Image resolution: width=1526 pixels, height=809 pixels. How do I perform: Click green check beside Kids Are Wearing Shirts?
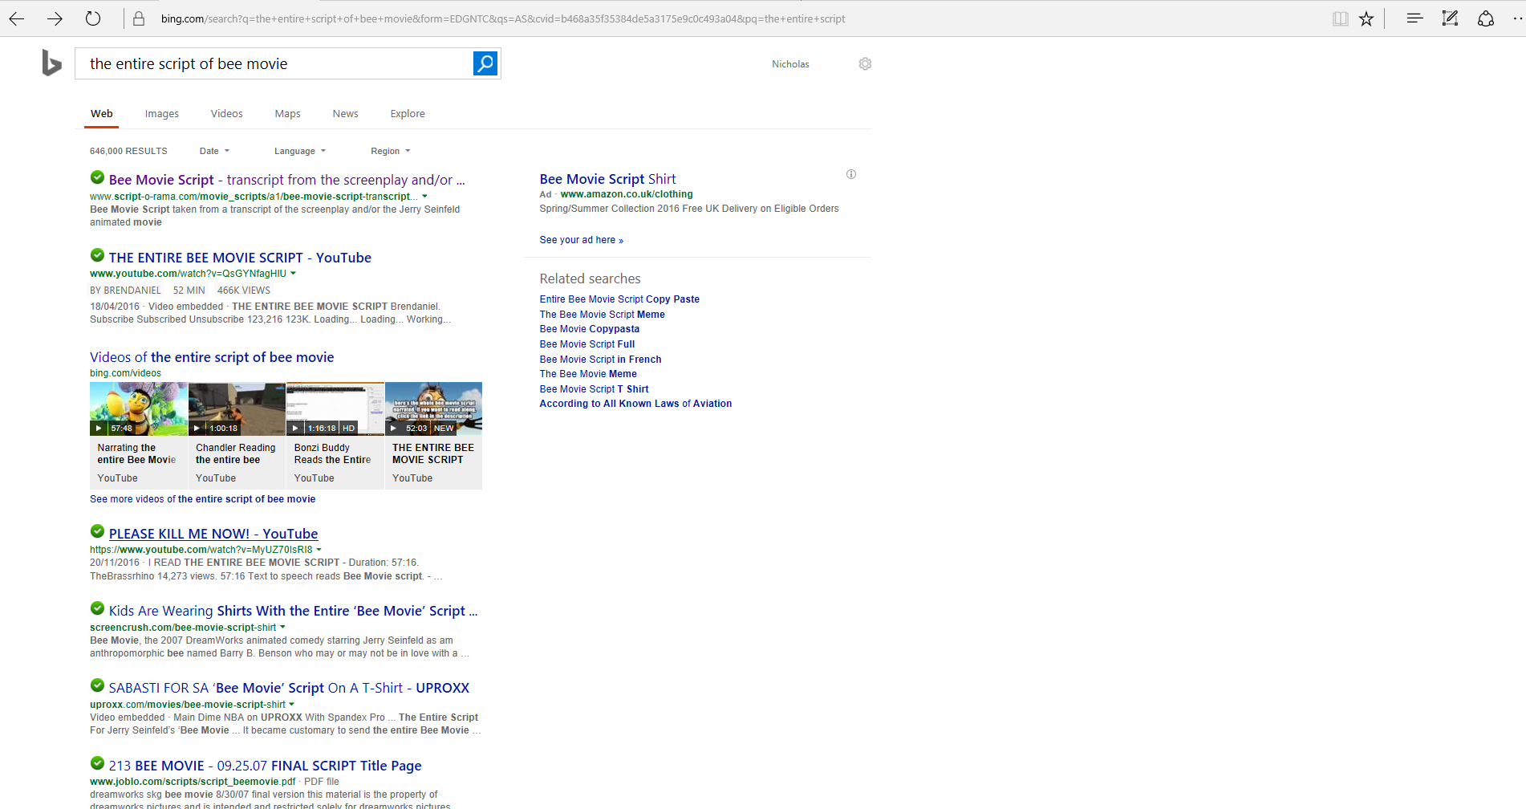97,608
